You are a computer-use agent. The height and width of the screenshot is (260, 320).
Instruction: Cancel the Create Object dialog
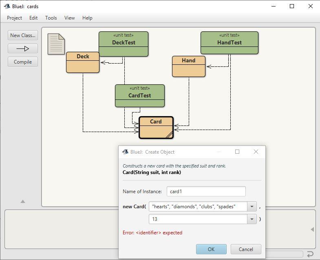(246, 249)
